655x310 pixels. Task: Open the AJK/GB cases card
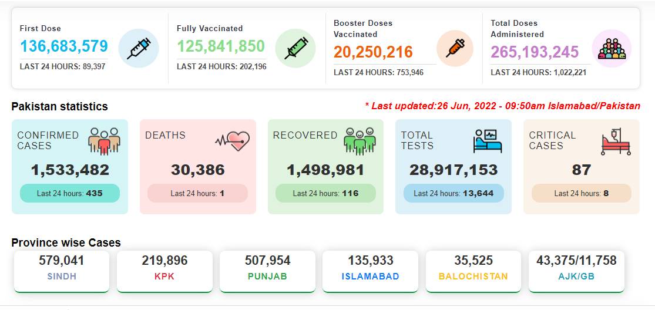(576, 271)
